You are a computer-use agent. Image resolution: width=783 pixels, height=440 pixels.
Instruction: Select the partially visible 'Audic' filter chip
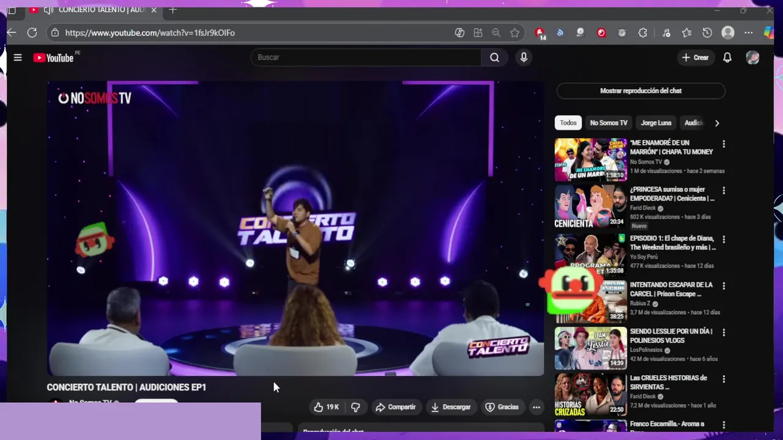[694, 123]
